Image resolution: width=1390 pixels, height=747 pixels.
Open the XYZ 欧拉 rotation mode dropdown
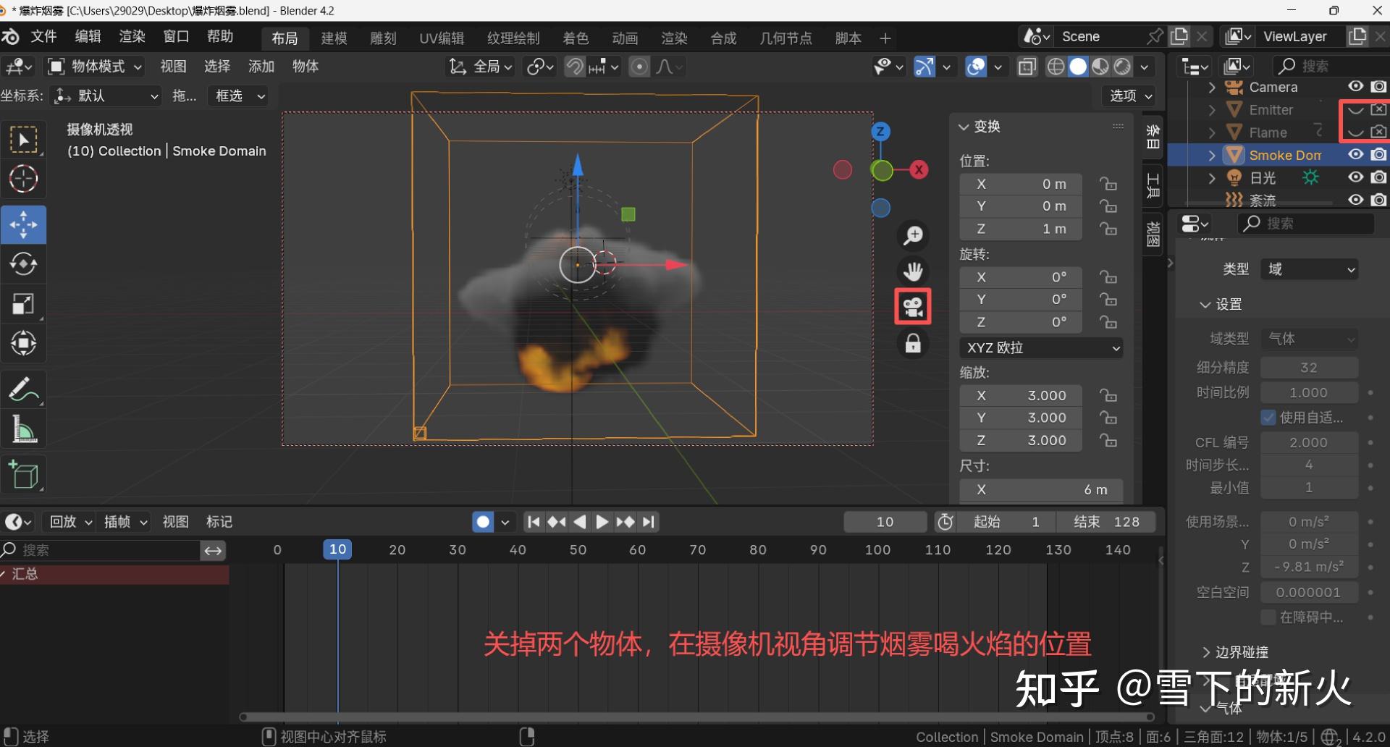tap(1041, 347)
